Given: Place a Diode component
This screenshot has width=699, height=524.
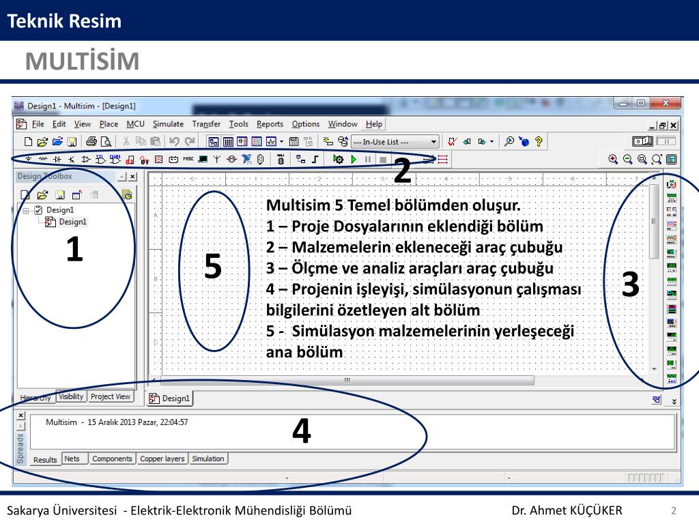Looking at the screenshot, I should (x=57, y=159).
